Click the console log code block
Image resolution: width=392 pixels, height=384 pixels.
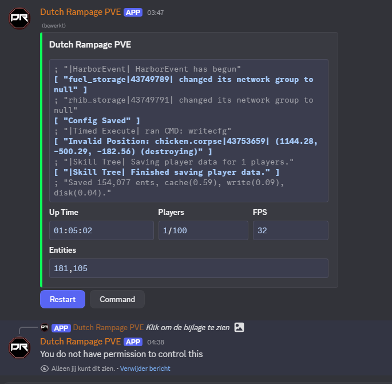pos(189,131)
